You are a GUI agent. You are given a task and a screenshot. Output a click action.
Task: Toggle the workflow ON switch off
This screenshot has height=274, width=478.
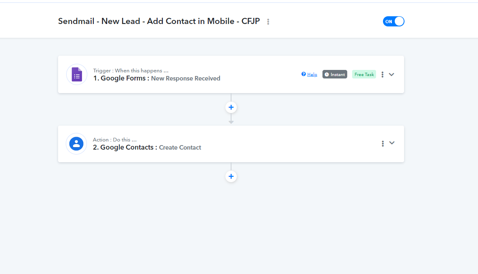(x=394, y=22)
